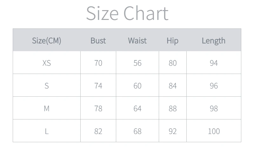This screenshot has width=254, height=158.
Task: Select the L length value 100
Action: tap(214, 131)
